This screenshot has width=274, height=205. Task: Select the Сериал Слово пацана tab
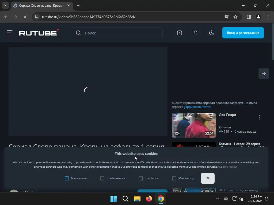(40, 6)
